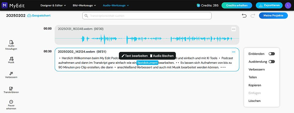The width and height of the screenshot is (294, 113).
Task: Choose Einfügen in context menu
Action: pyautogui.click(x=255, y=93)
